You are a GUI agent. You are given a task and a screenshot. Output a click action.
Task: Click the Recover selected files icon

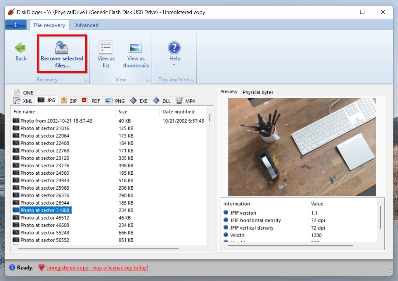[62, 47]
